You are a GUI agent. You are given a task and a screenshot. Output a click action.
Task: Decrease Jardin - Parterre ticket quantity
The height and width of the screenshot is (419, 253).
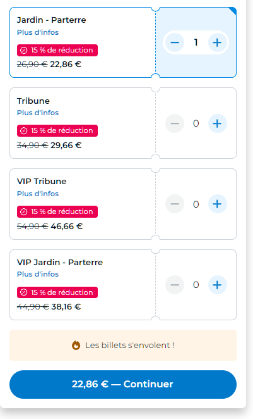tap(175, 42)
